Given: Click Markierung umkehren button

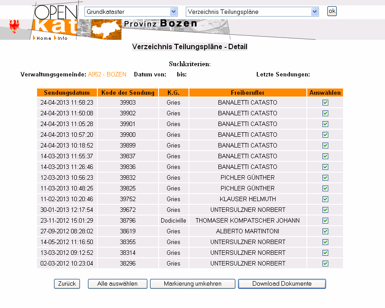Looking at the screenshot, I should 192,284.
